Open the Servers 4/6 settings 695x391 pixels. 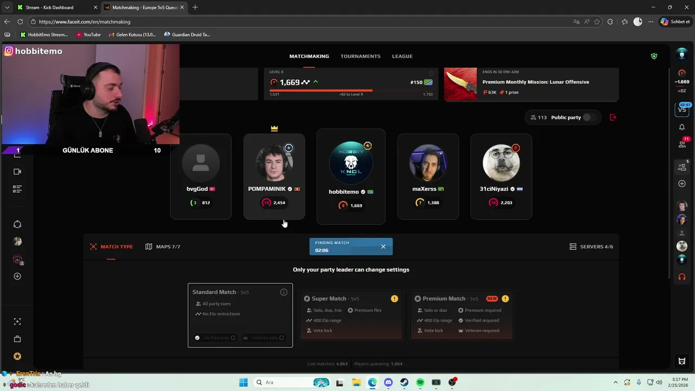[591, 247]
